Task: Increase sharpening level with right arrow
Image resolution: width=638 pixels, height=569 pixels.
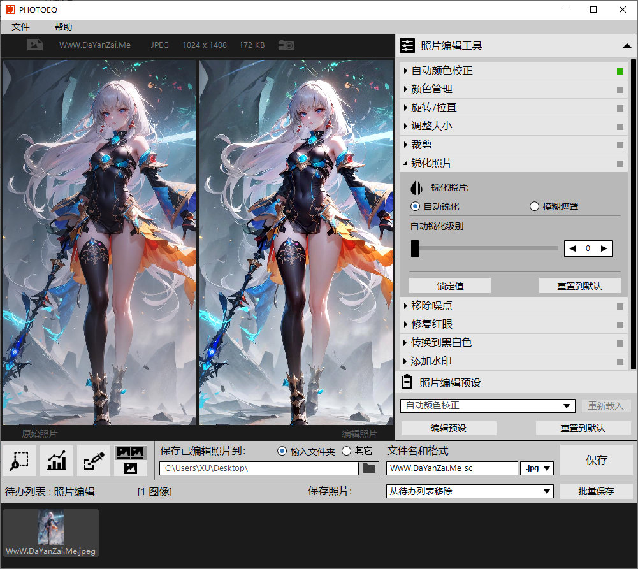Action: coord(604,248)
